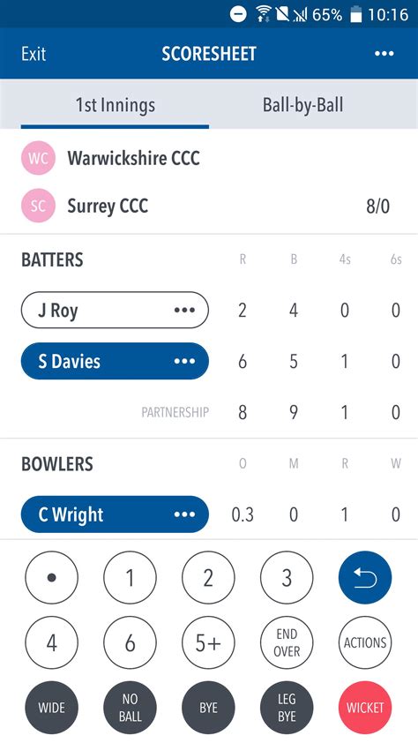The width and height of the screenshot is (418, 743).
Task: Open J Roy options dots
Action: [184, 311]
